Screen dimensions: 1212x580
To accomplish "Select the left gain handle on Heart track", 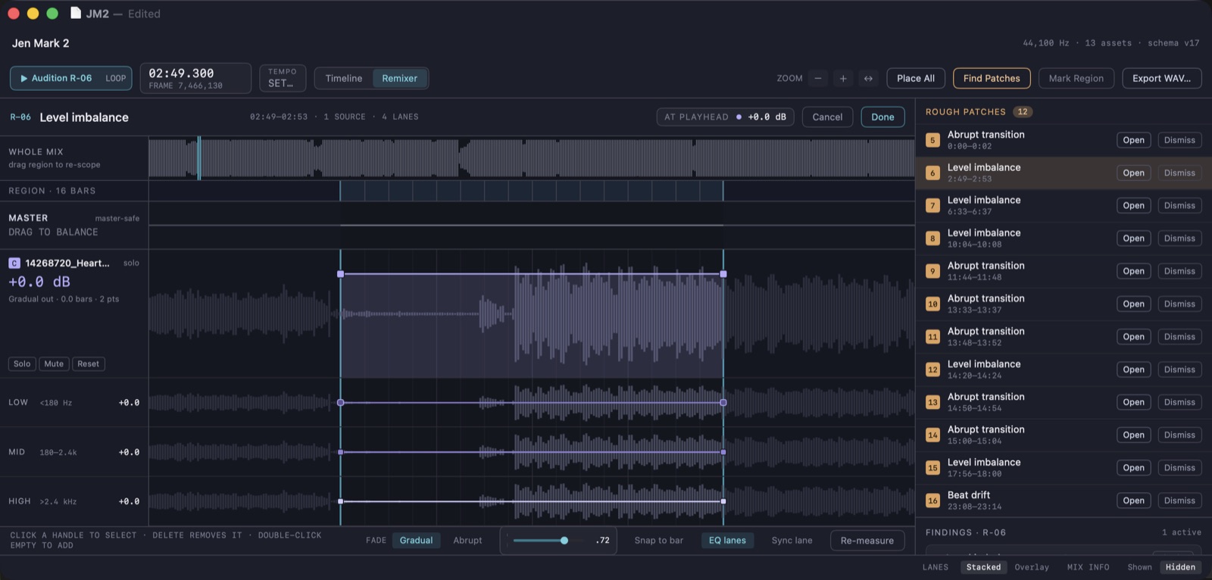I will pos(340,274).
